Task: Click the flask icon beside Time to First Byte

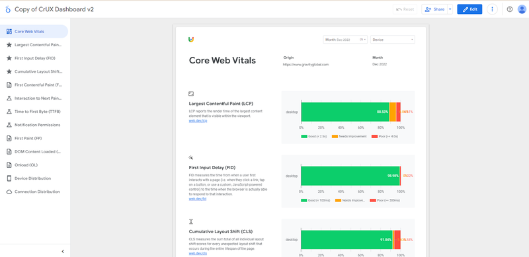Action: click(9, 111)
